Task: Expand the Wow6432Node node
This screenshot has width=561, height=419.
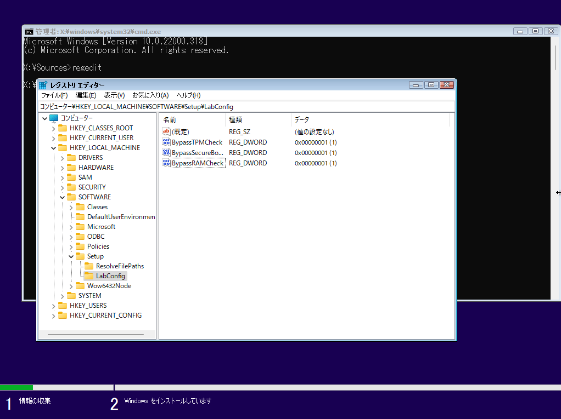Action: 71,286
